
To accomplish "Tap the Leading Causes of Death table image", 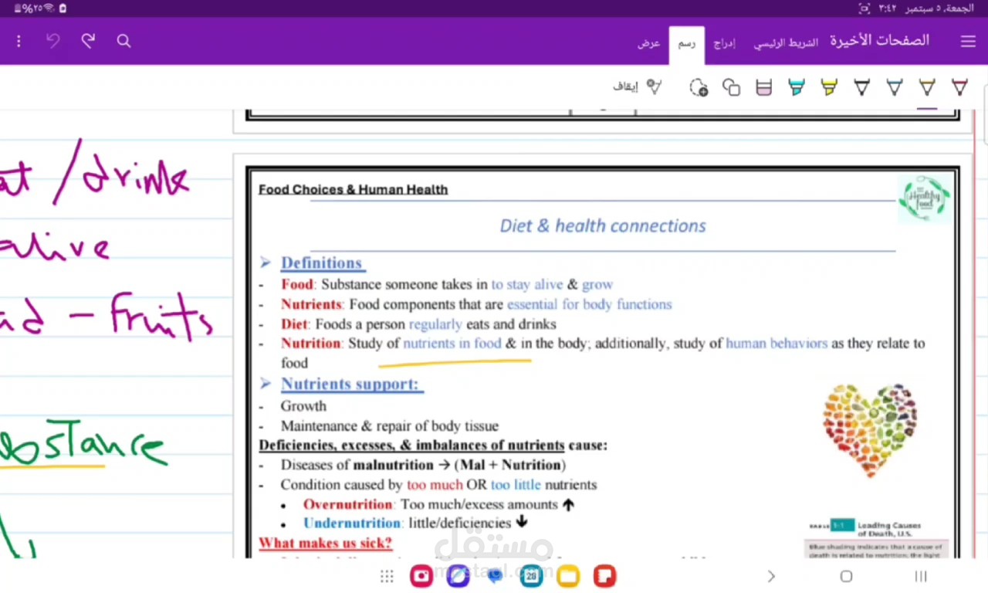I will 876,539.
